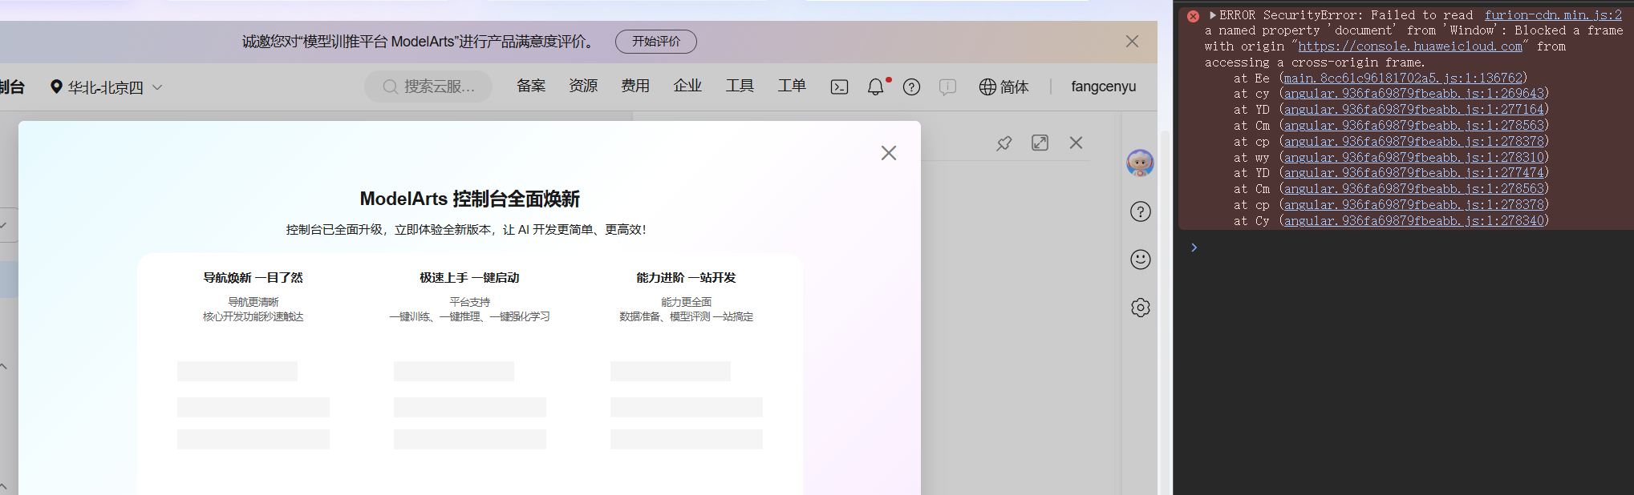This screenshot has width=1634, height=495.
Task: Open the 费用 menu
Action: tap(635, 86)
